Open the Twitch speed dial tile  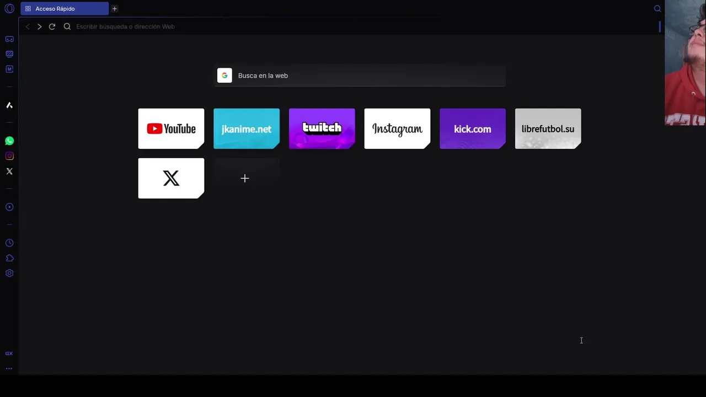(322, 128)
